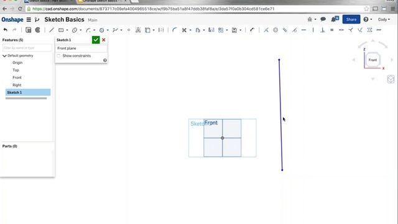The width and height of the screenshot is (398, 224).
Task: Open the Insert DXF tool
Action: coord(234,30)
